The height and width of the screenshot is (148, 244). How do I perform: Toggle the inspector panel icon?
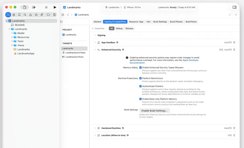tap(234, 7)
